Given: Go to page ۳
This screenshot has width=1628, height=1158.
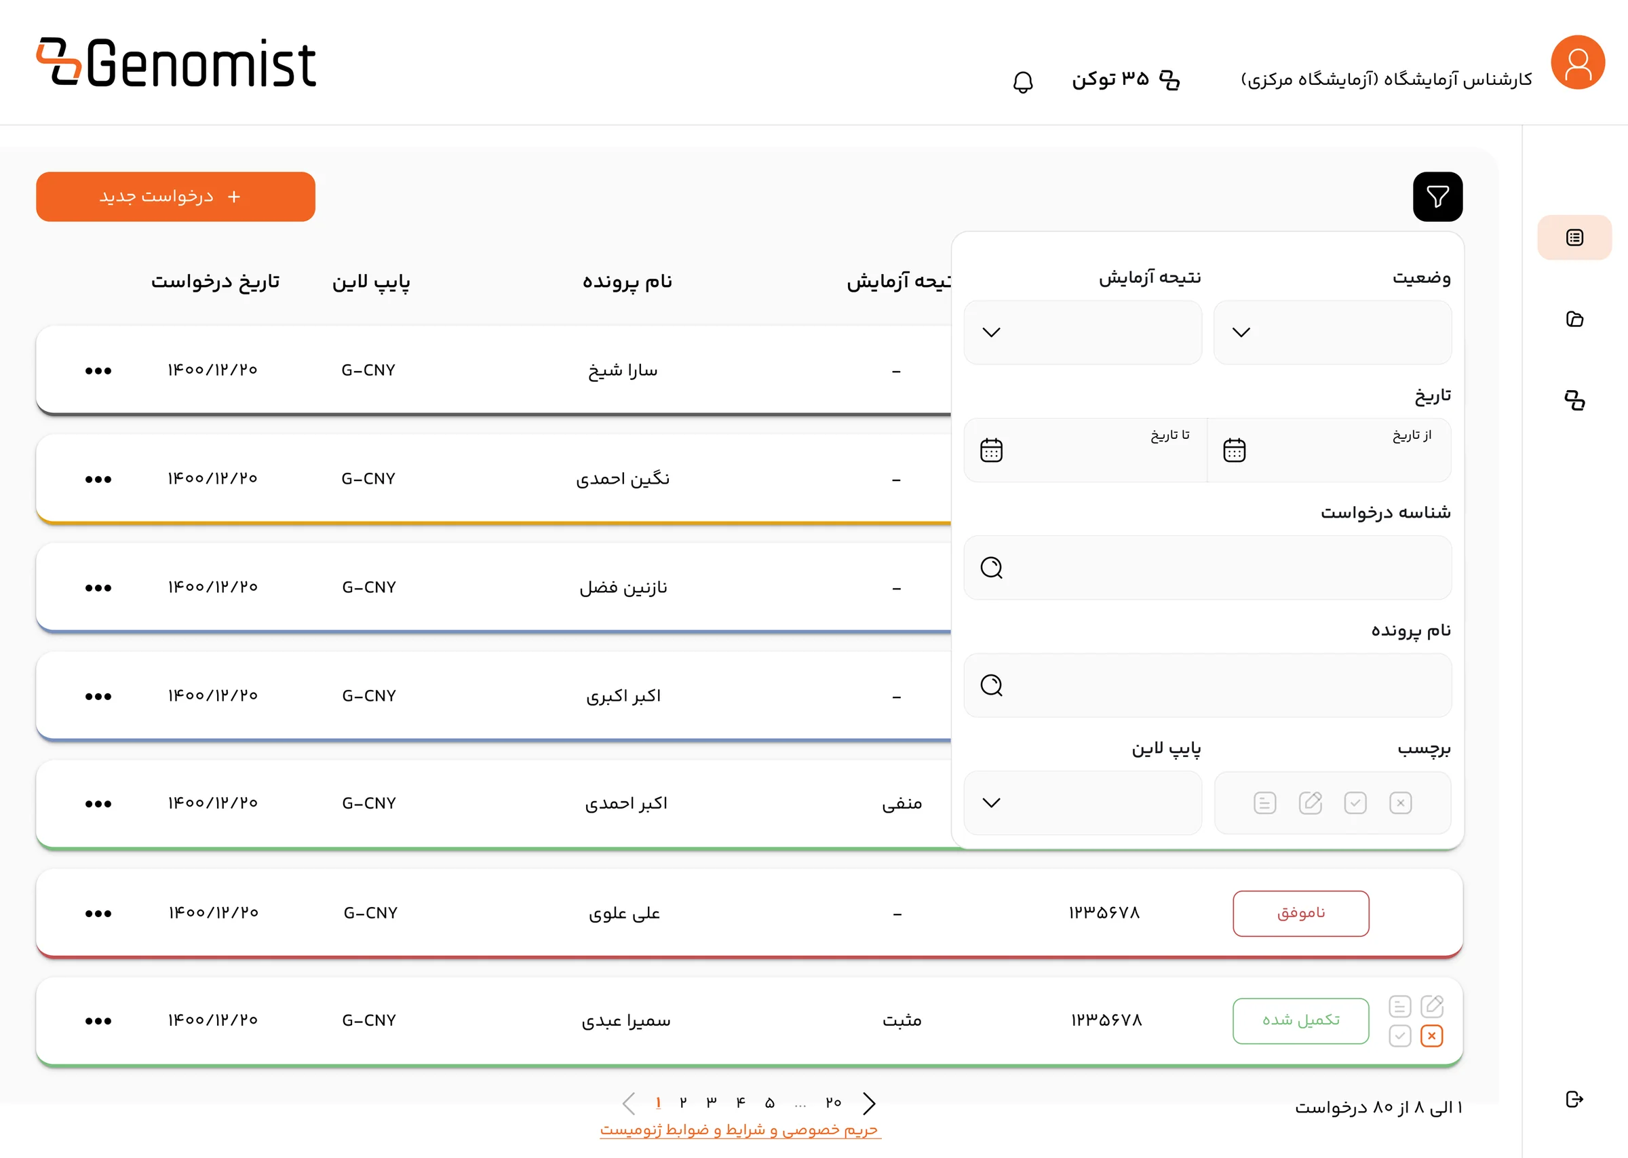Looking at the screenshot, I should point(712,1103).
